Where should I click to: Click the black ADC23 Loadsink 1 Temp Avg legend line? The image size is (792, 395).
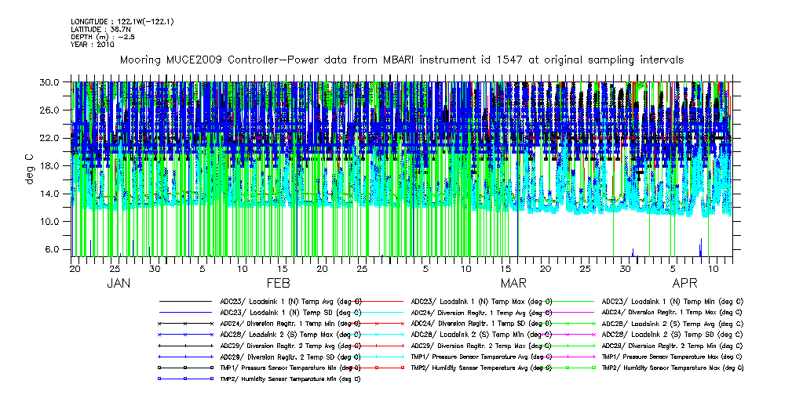click(185, 301)
